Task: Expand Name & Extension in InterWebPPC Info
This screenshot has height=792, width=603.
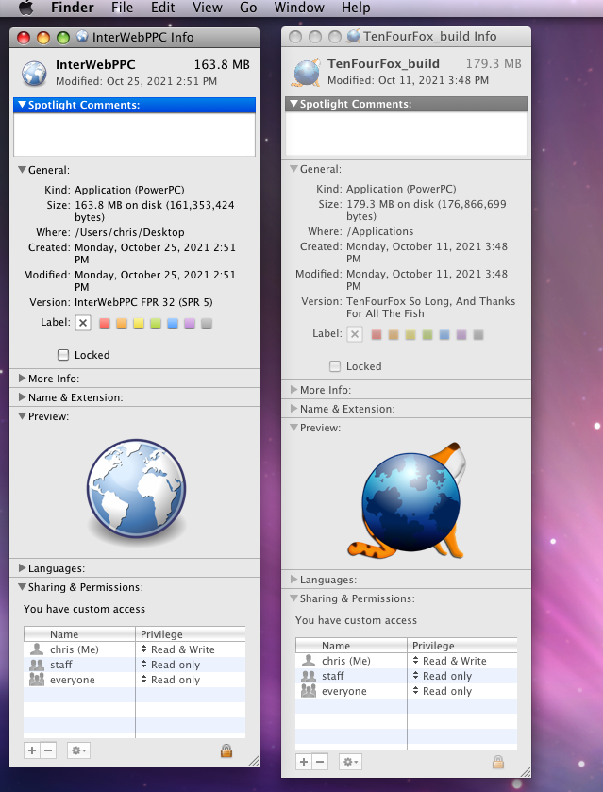Action: (x=22, y=397)
